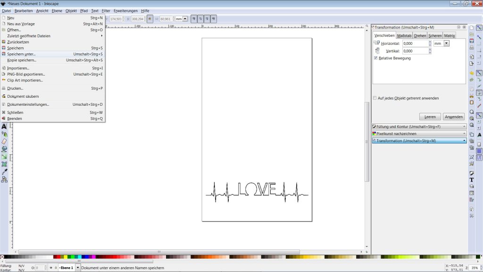Image resolution: width=483 pixels, height=272 pixels.
Task: Select the Connector diagram tool
Action: [4, 179]
